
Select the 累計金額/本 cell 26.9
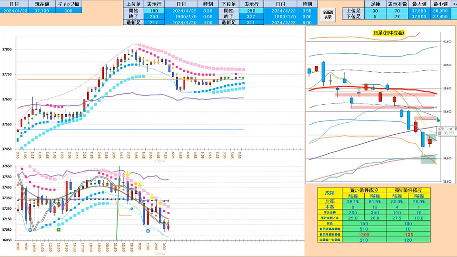pyautogui.click(x=375, y=218)
